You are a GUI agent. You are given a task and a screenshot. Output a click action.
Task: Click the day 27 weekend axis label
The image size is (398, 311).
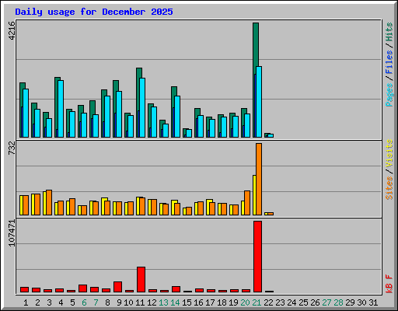pos(326,302)
